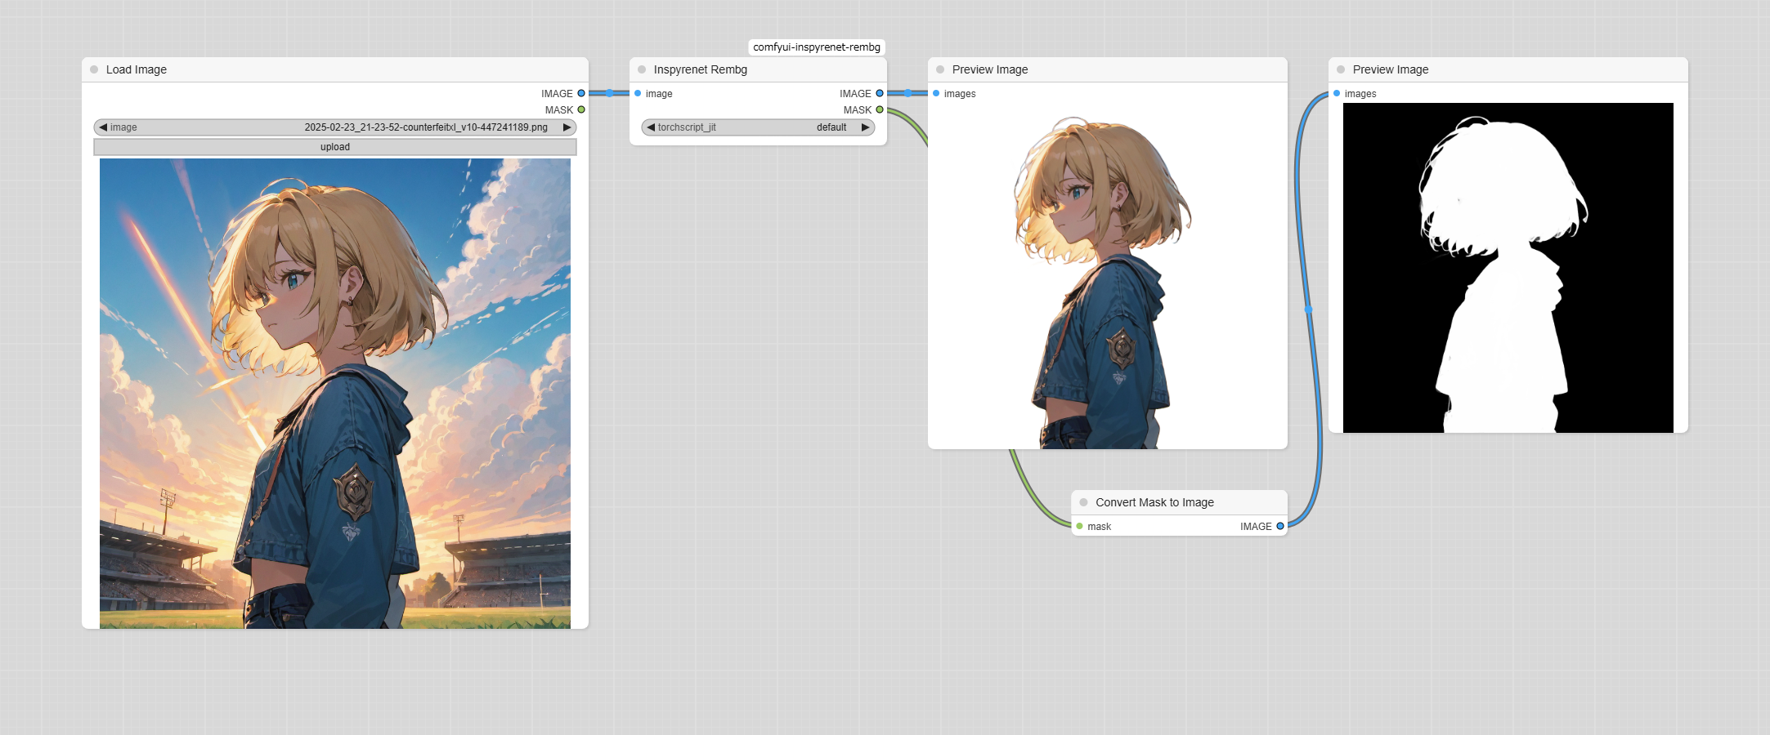Collapse the Convert Mask to Image node dot
1770x735 pixels.
pos(1085,501)
